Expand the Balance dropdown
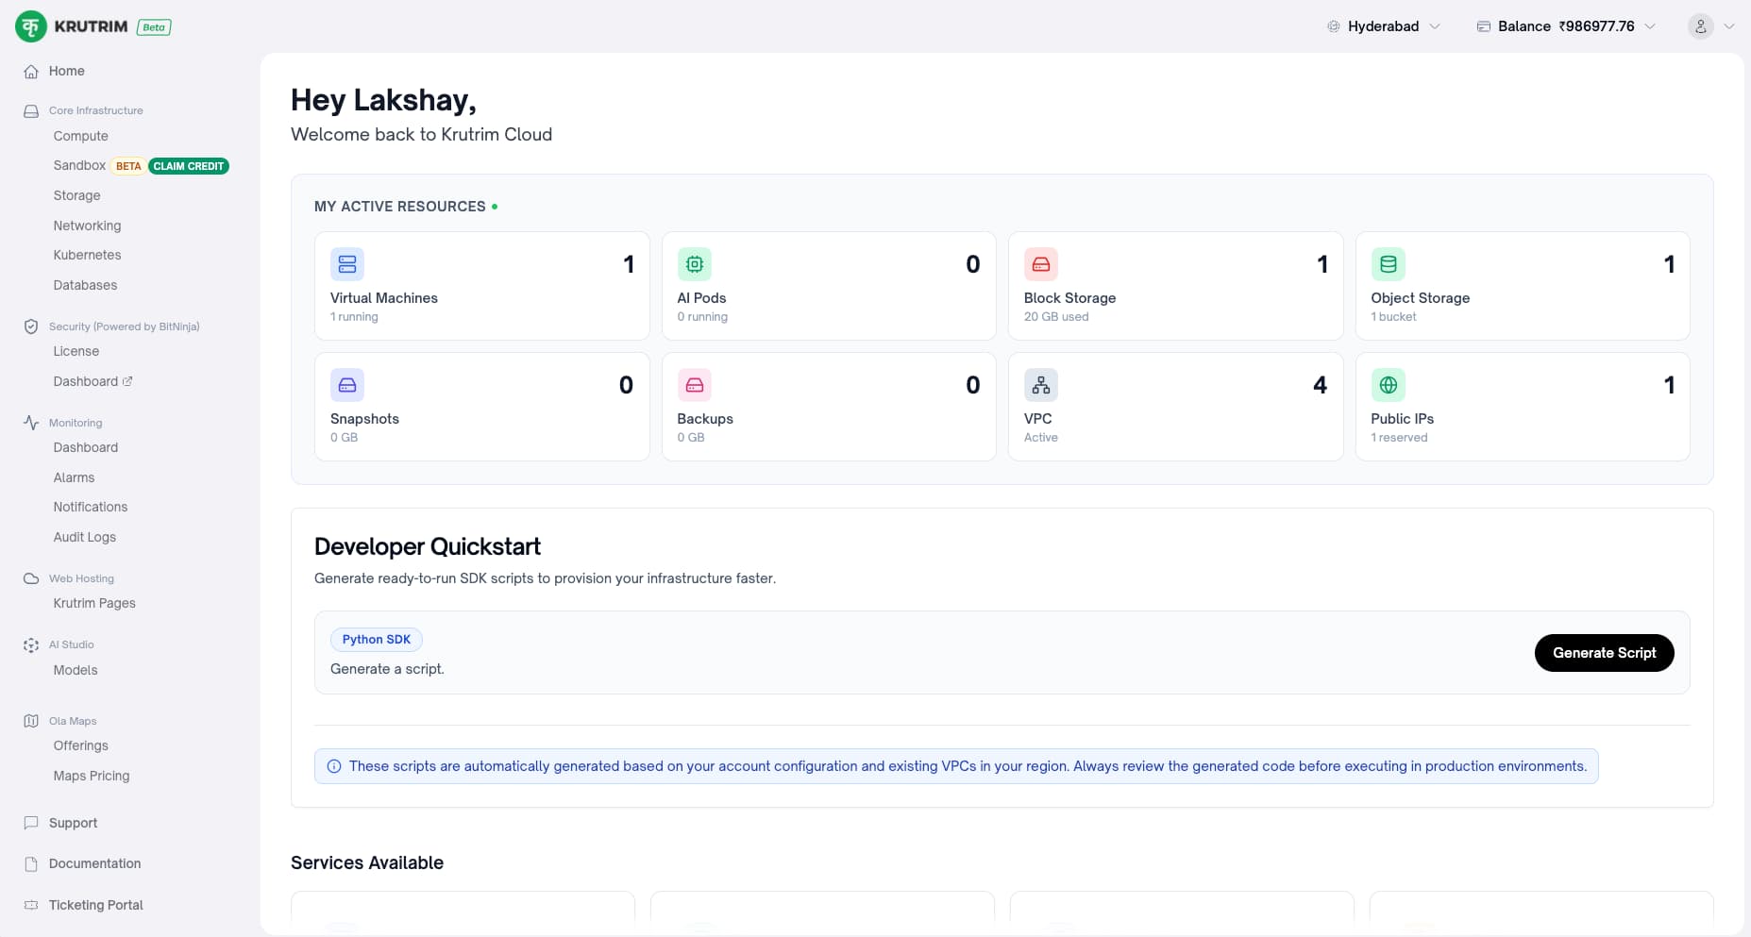 point(1566,26)
